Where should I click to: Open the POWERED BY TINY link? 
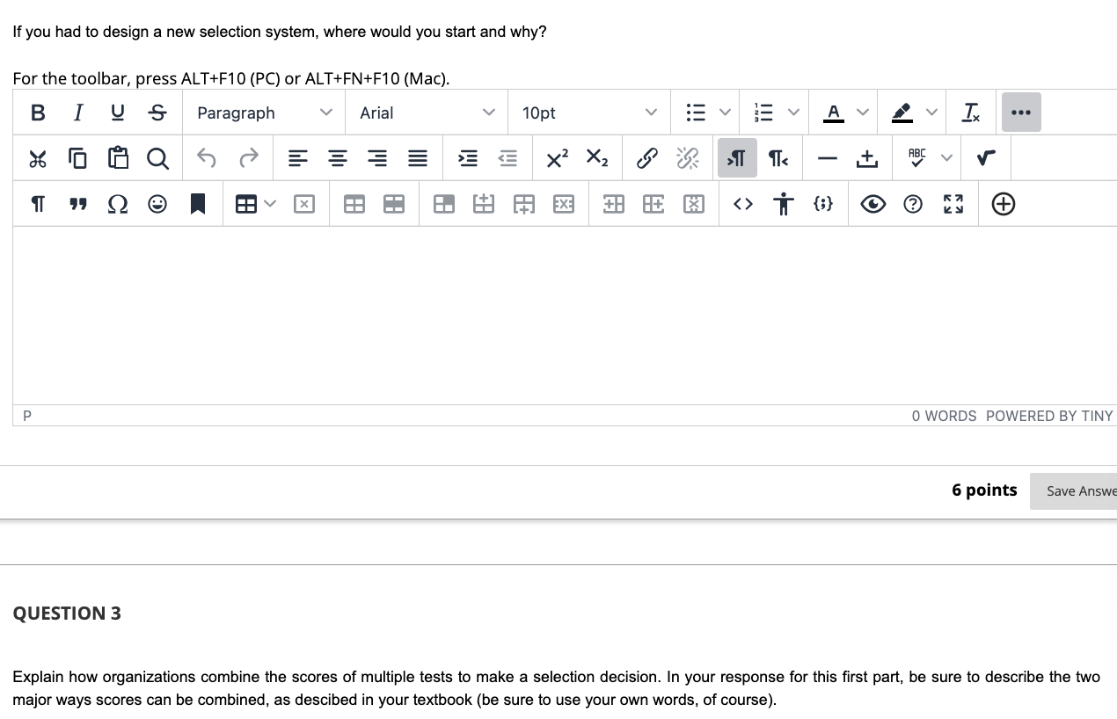(x=1048, y=416)
